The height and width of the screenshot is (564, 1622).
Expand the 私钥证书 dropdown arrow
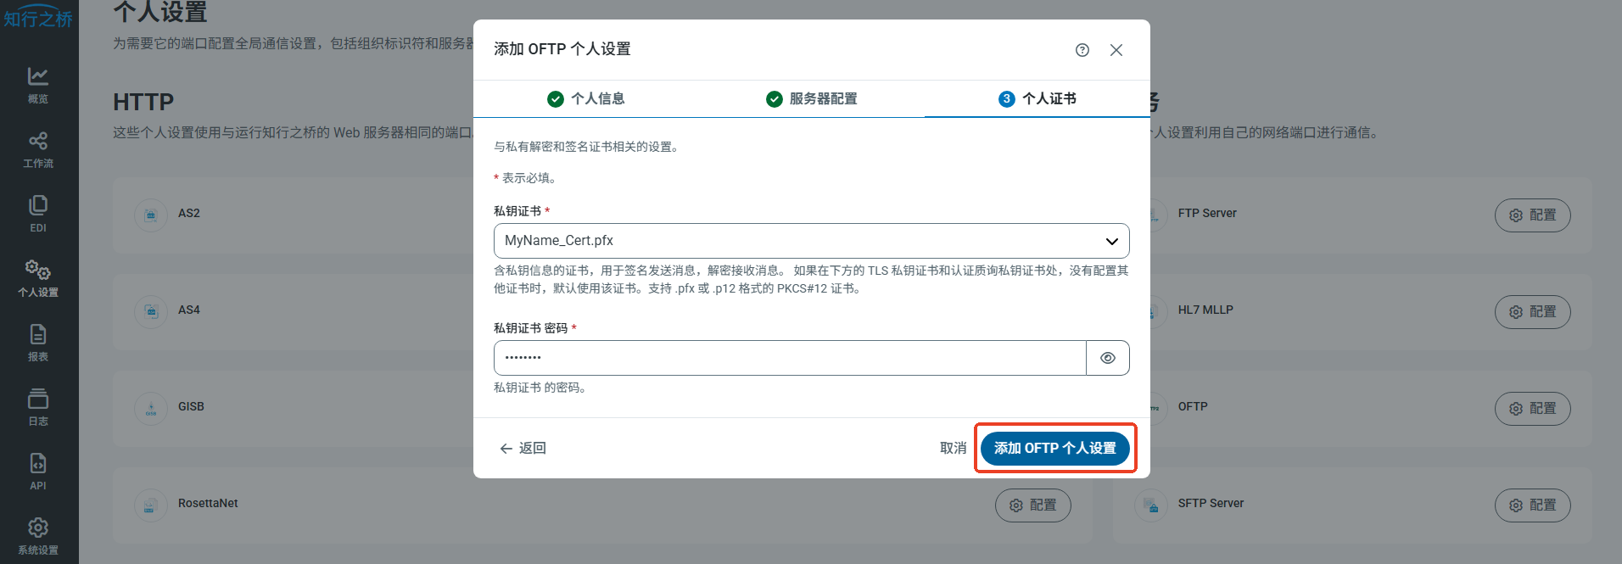pyautogui.click(x=1111, y=241)
